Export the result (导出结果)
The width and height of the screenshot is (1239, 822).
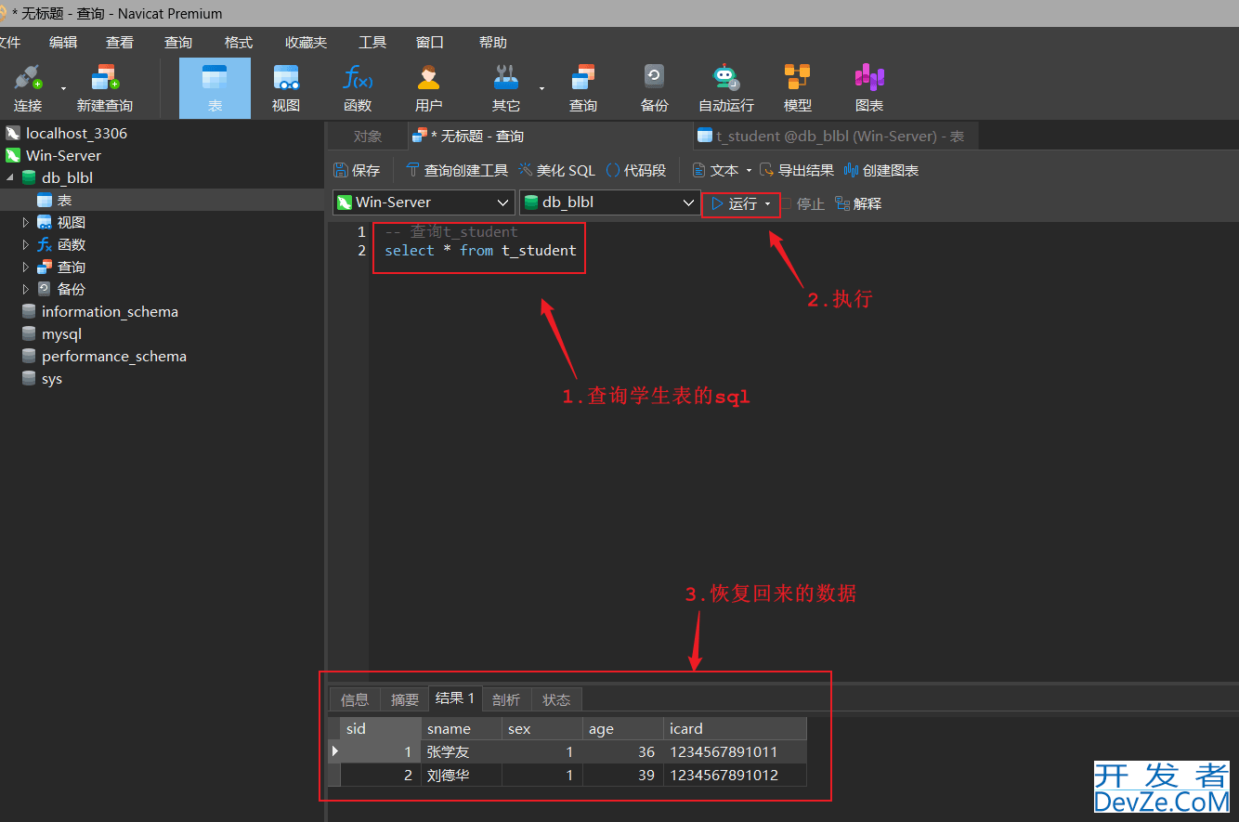pos(797,170)
